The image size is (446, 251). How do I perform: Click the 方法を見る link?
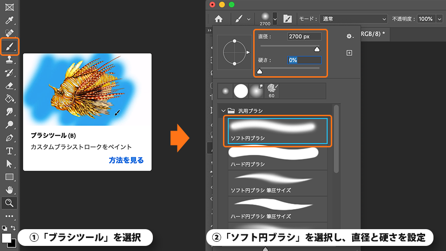[126, 160]
